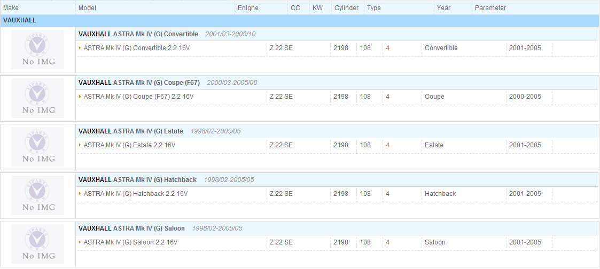Open the Estate No IMG thumbnail
Viewport: 600px width, 269px height.
(x=37, y=147)
